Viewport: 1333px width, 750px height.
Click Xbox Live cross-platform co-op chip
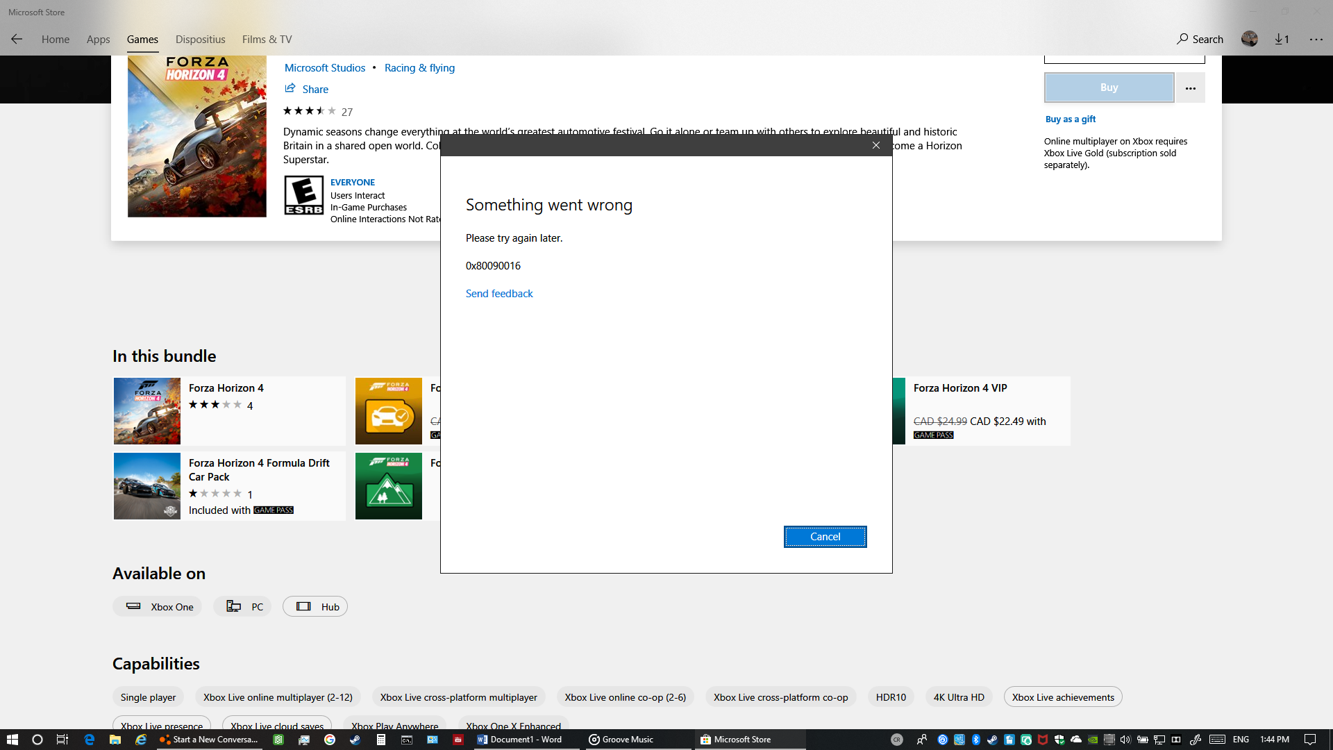coord(781,697)
